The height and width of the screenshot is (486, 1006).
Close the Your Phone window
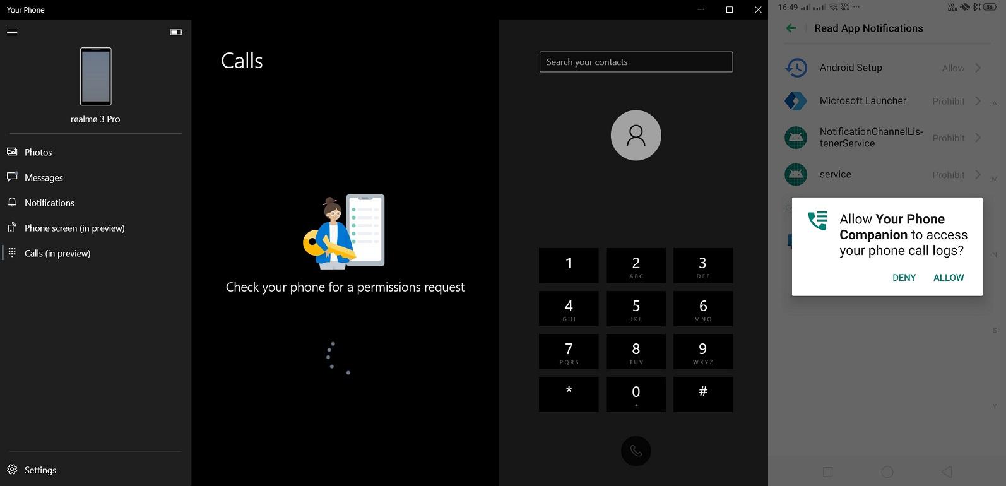tap(759, 9)
